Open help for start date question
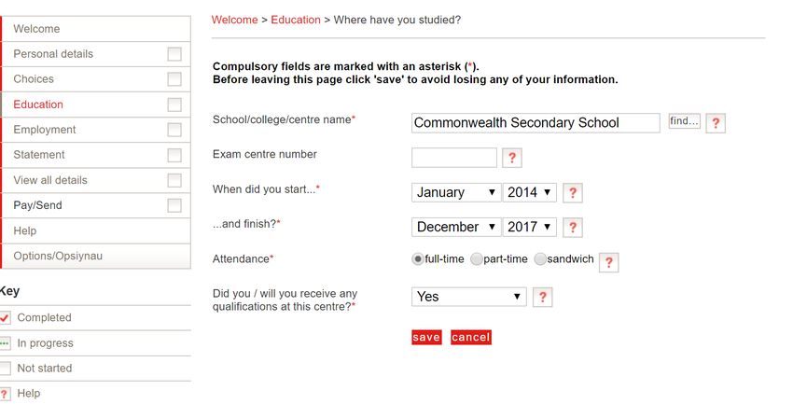Image resolution: width=793 pixels, height=404 pixels. (573, 192)
